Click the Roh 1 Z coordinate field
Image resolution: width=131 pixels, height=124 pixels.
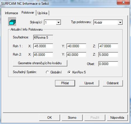click(108, 46)
